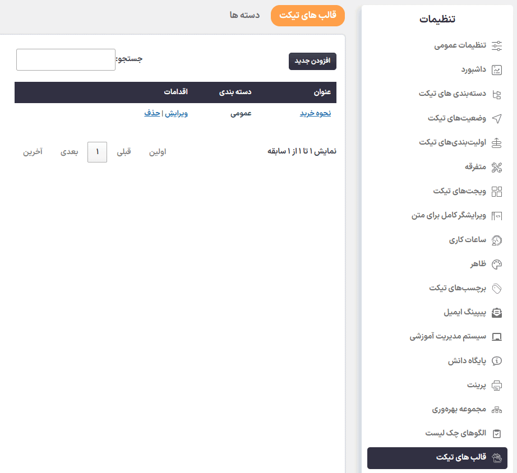
Task: Open the داشبورد settings with its chart icon
Action: [x=497, y=70]
